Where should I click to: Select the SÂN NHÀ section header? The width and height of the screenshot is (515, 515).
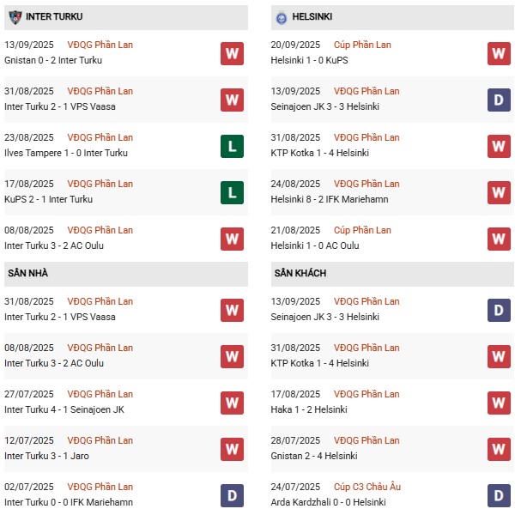pos(126,274)
